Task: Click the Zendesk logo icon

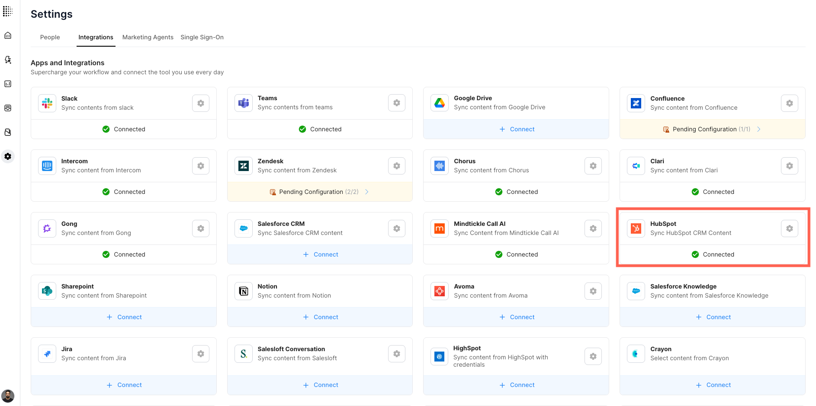Action: pos(244,166)
